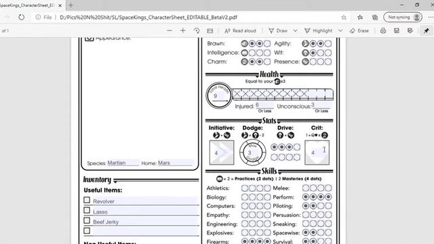Click the Total Health value field
The height and width of the screenshot is (244, 434).
click(219, 96)
